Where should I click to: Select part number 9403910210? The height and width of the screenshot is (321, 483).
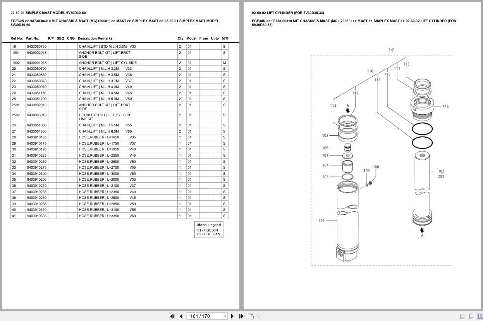click(x=37, y=186)
